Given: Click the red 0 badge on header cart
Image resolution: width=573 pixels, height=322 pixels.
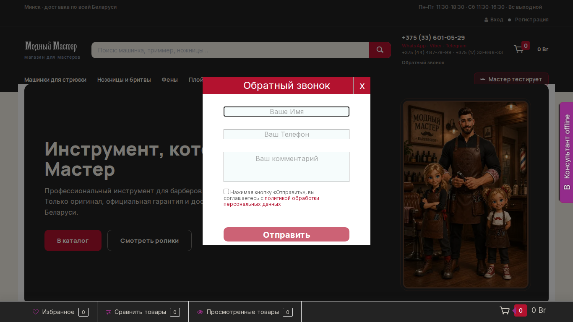Looking at the screenshot, I should (526, 46).
